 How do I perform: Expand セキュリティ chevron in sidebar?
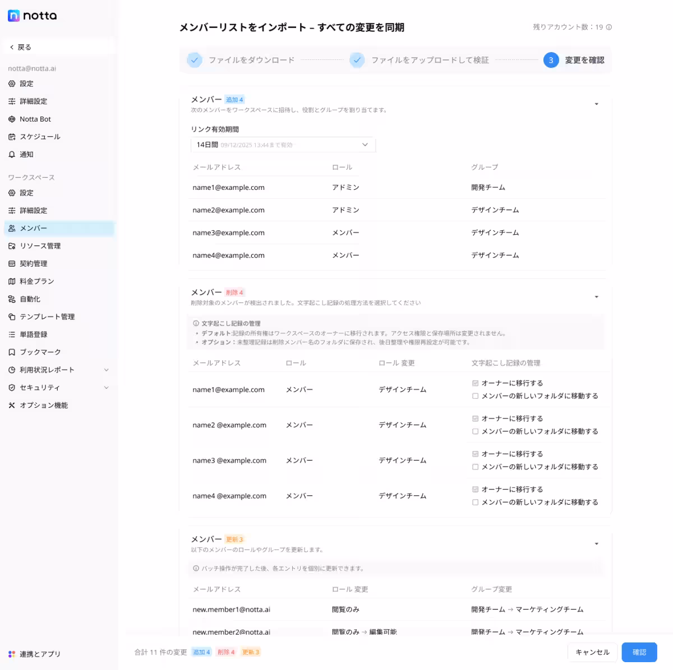(x=107, y=388)
